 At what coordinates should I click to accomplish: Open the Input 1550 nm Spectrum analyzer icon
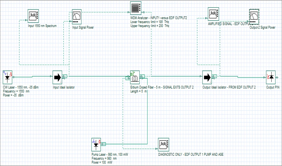point(33,16)
